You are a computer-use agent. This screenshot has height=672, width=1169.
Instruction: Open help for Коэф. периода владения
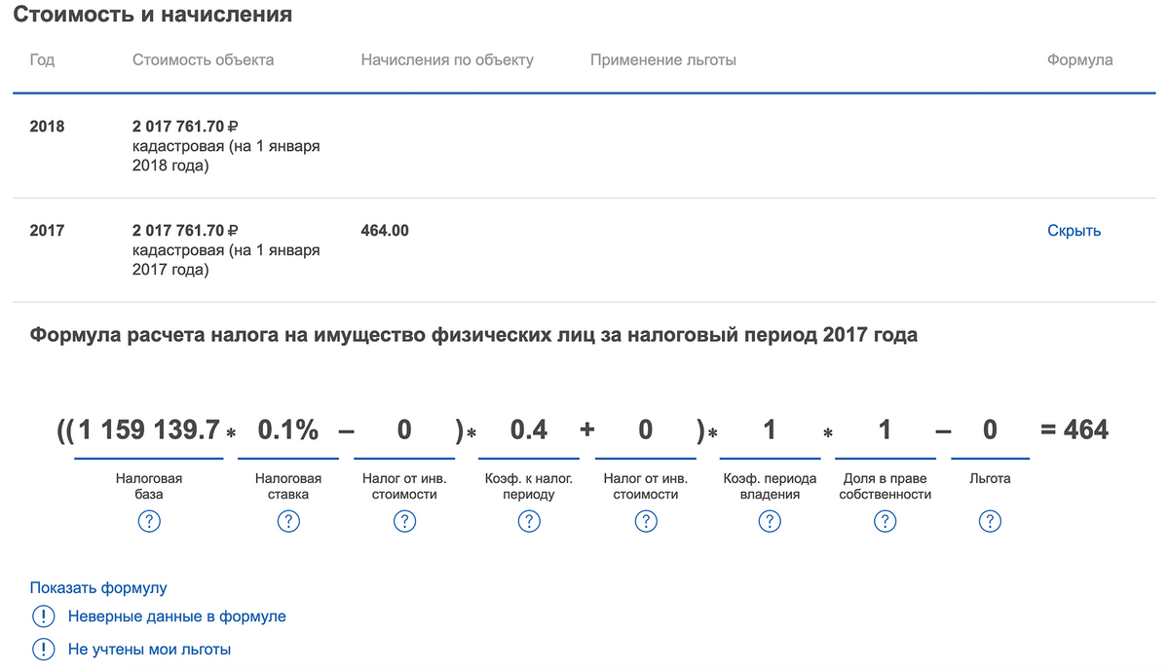coord(770,522)
